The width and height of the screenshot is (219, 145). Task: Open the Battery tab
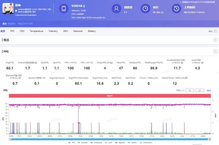click(x=92, y=31)
